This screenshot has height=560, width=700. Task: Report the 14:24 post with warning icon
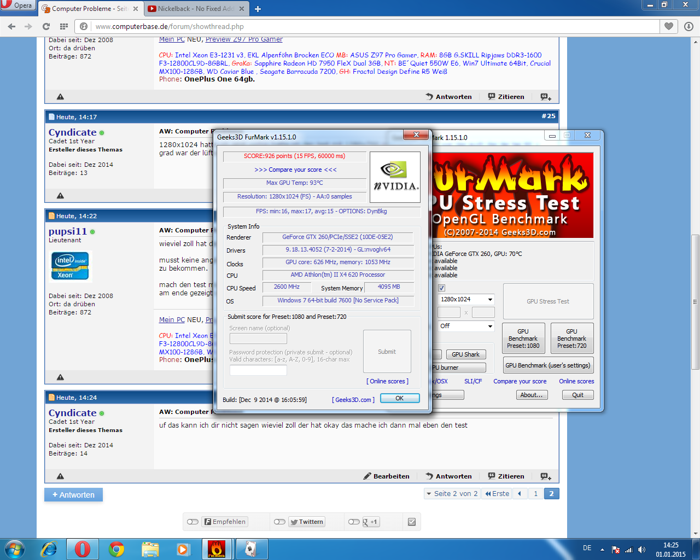[x=60, y=476]
